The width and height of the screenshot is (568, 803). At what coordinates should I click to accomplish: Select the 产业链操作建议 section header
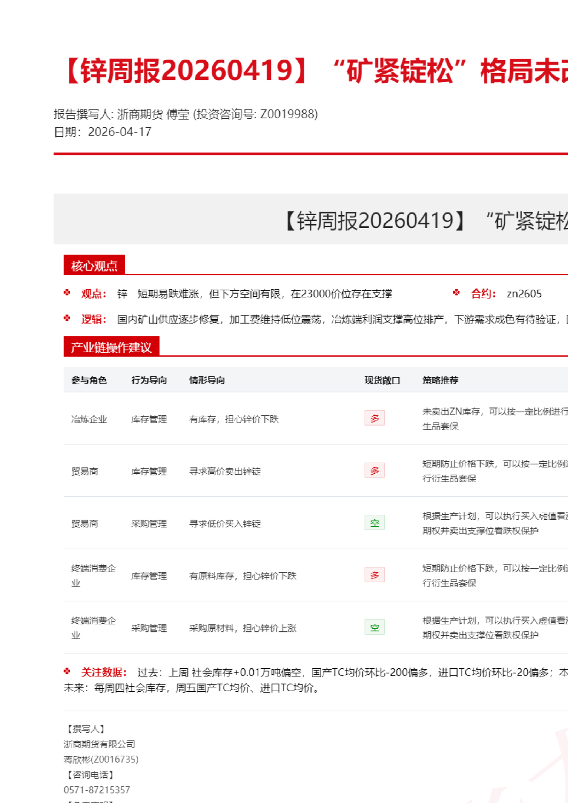(x=111, y=347)
